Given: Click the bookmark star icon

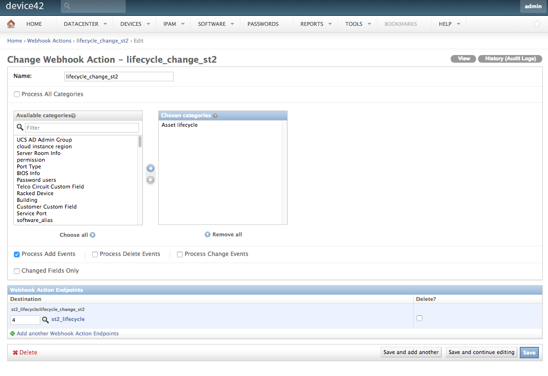Looking at the screenshot, I should click(537, 24).
